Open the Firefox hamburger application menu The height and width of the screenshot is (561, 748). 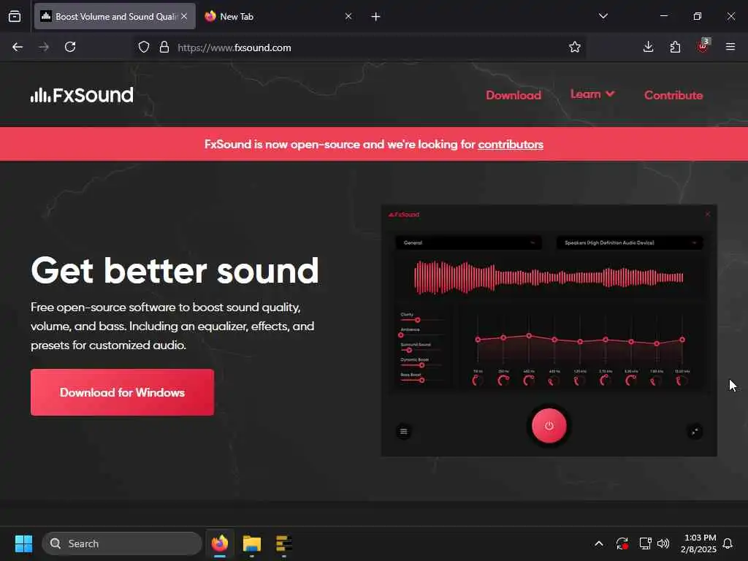(x=730, y=47)
